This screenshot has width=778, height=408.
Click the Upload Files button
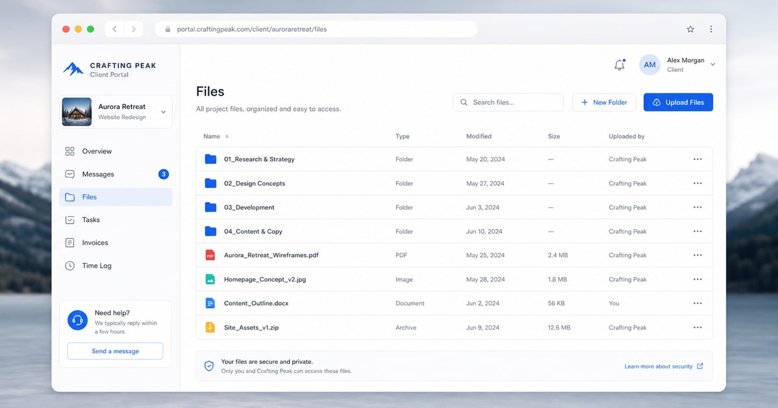[x=678, y=102]
